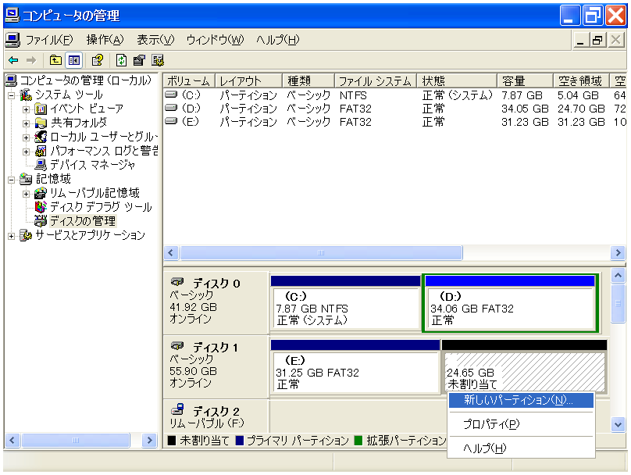Open the ファイル(F) menu
The height and width of the screenshot is (475, 631).
49,40
